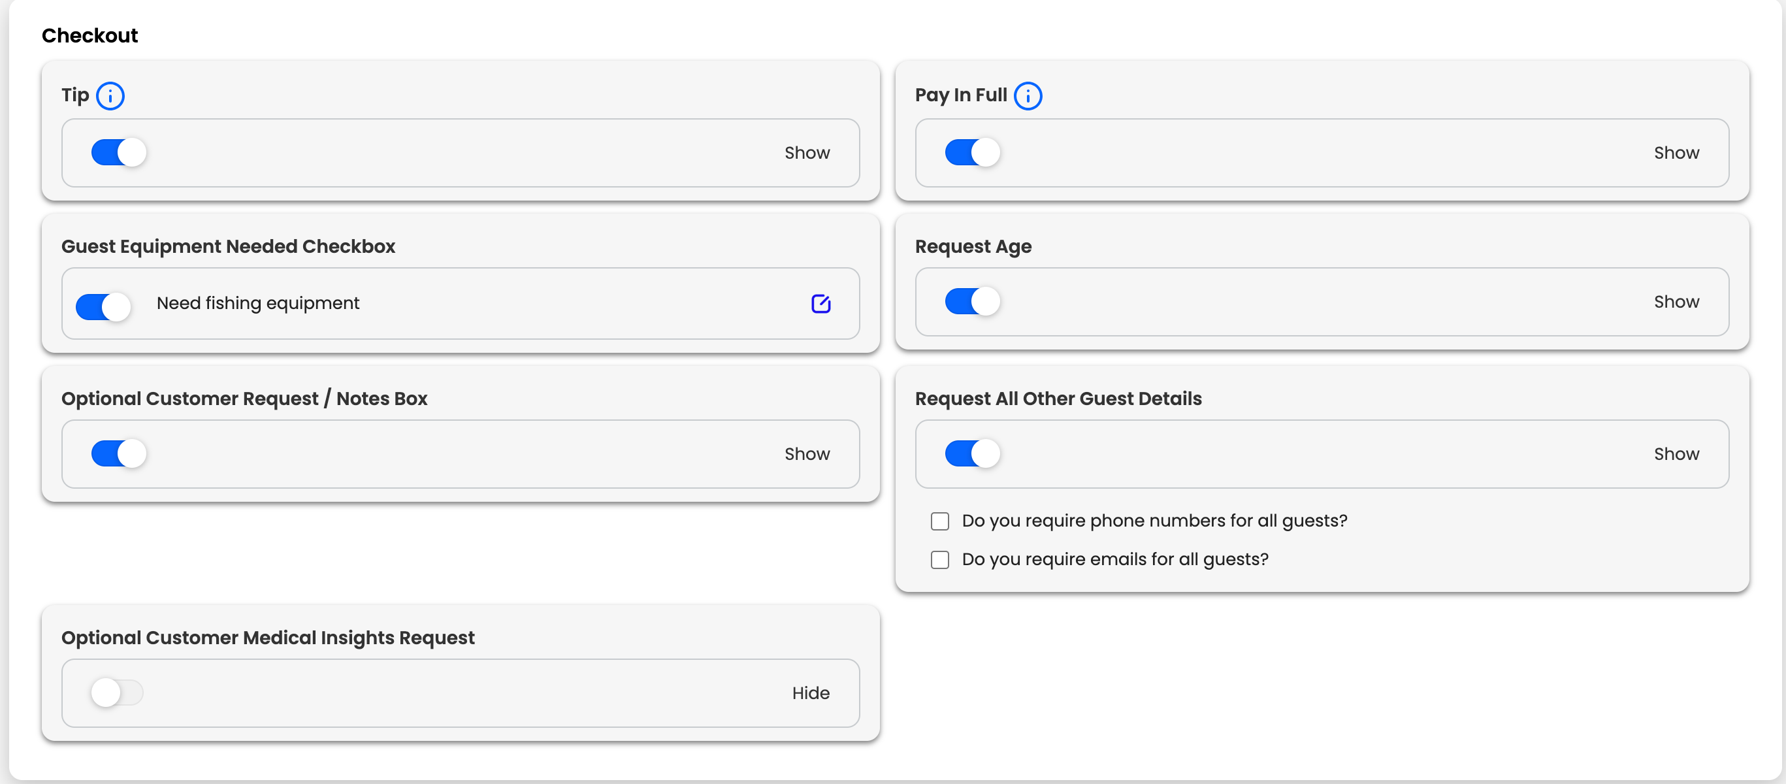
Task: Turn off Request All Other Guest Details
Action: (x=972, y=454)
